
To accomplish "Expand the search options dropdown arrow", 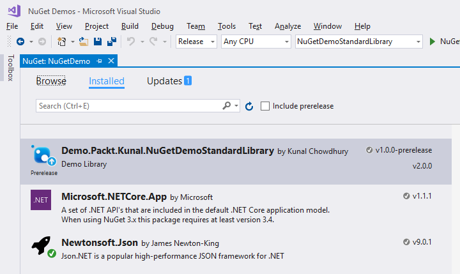I will tap(236, 105).
